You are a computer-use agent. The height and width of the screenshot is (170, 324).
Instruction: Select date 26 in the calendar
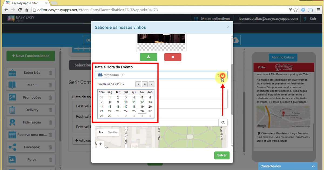tap(142, 111)
